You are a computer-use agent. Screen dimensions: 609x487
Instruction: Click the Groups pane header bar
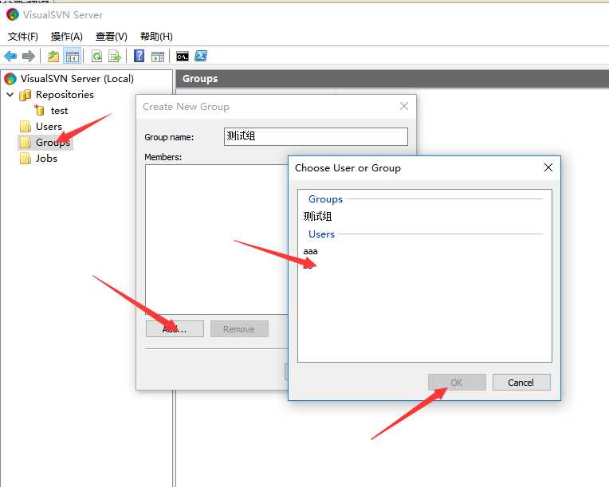pos(392,79)
